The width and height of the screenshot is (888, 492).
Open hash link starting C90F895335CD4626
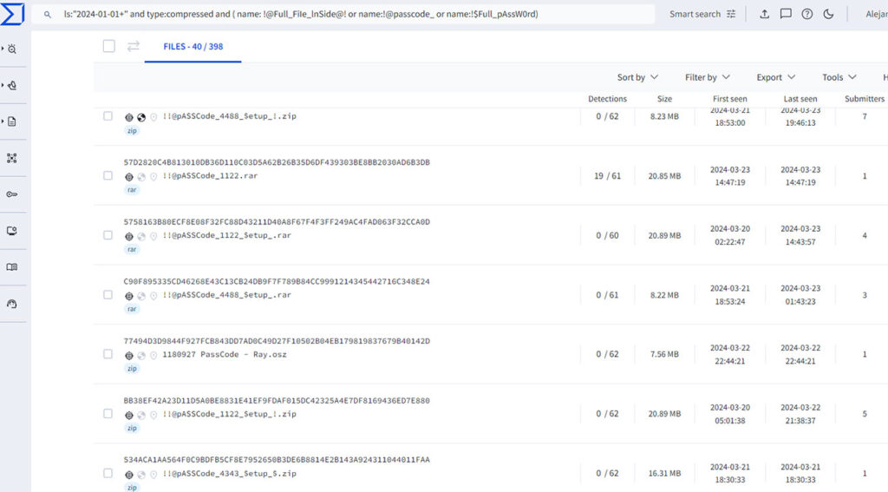click(277, 281)
